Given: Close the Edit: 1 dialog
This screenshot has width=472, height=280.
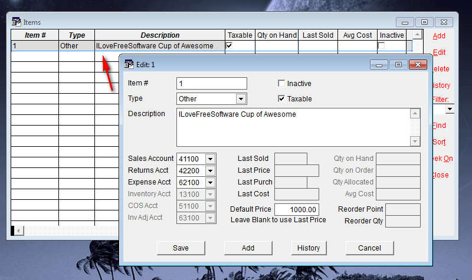Looking at the screenshot, I should pyautogui.click(x=418, y=65).
